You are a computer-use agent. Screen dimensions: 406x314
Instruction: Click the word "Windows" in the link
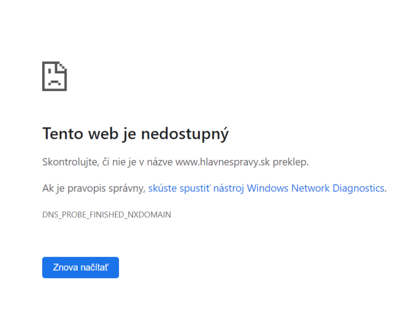(267, 188)
